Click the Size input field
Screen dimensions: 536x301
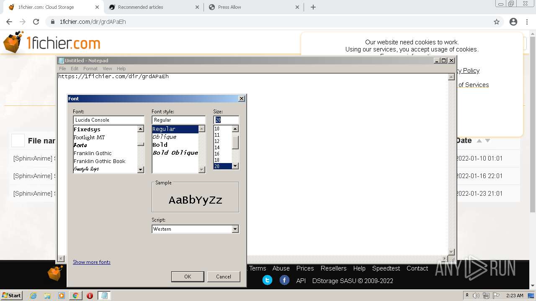click(226, 120)
